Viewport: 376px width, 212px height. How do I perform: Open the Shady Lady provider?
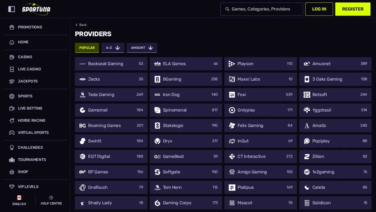pos(111,203)
